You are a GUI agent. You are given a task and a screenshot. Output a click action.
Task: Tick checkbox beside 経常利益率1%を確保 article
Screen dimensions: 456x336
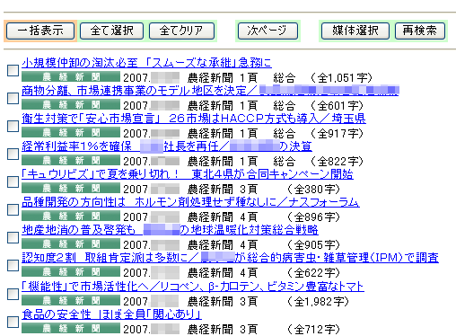point(13,154)
